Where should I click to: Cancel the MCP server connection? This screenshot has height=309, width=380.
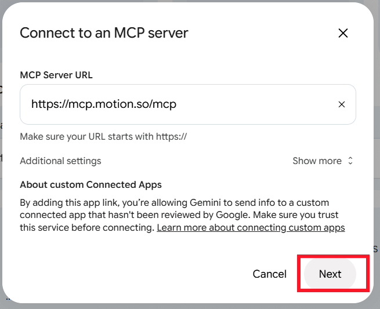[270, 274]
